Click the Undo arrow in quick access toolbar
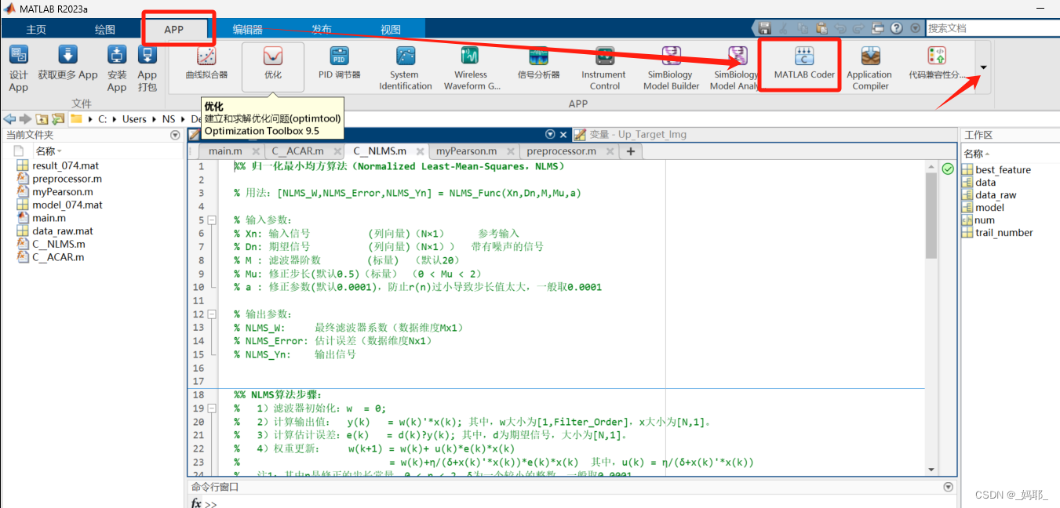The width and height of the screenshot is (1060, 508). click(840, 28)
